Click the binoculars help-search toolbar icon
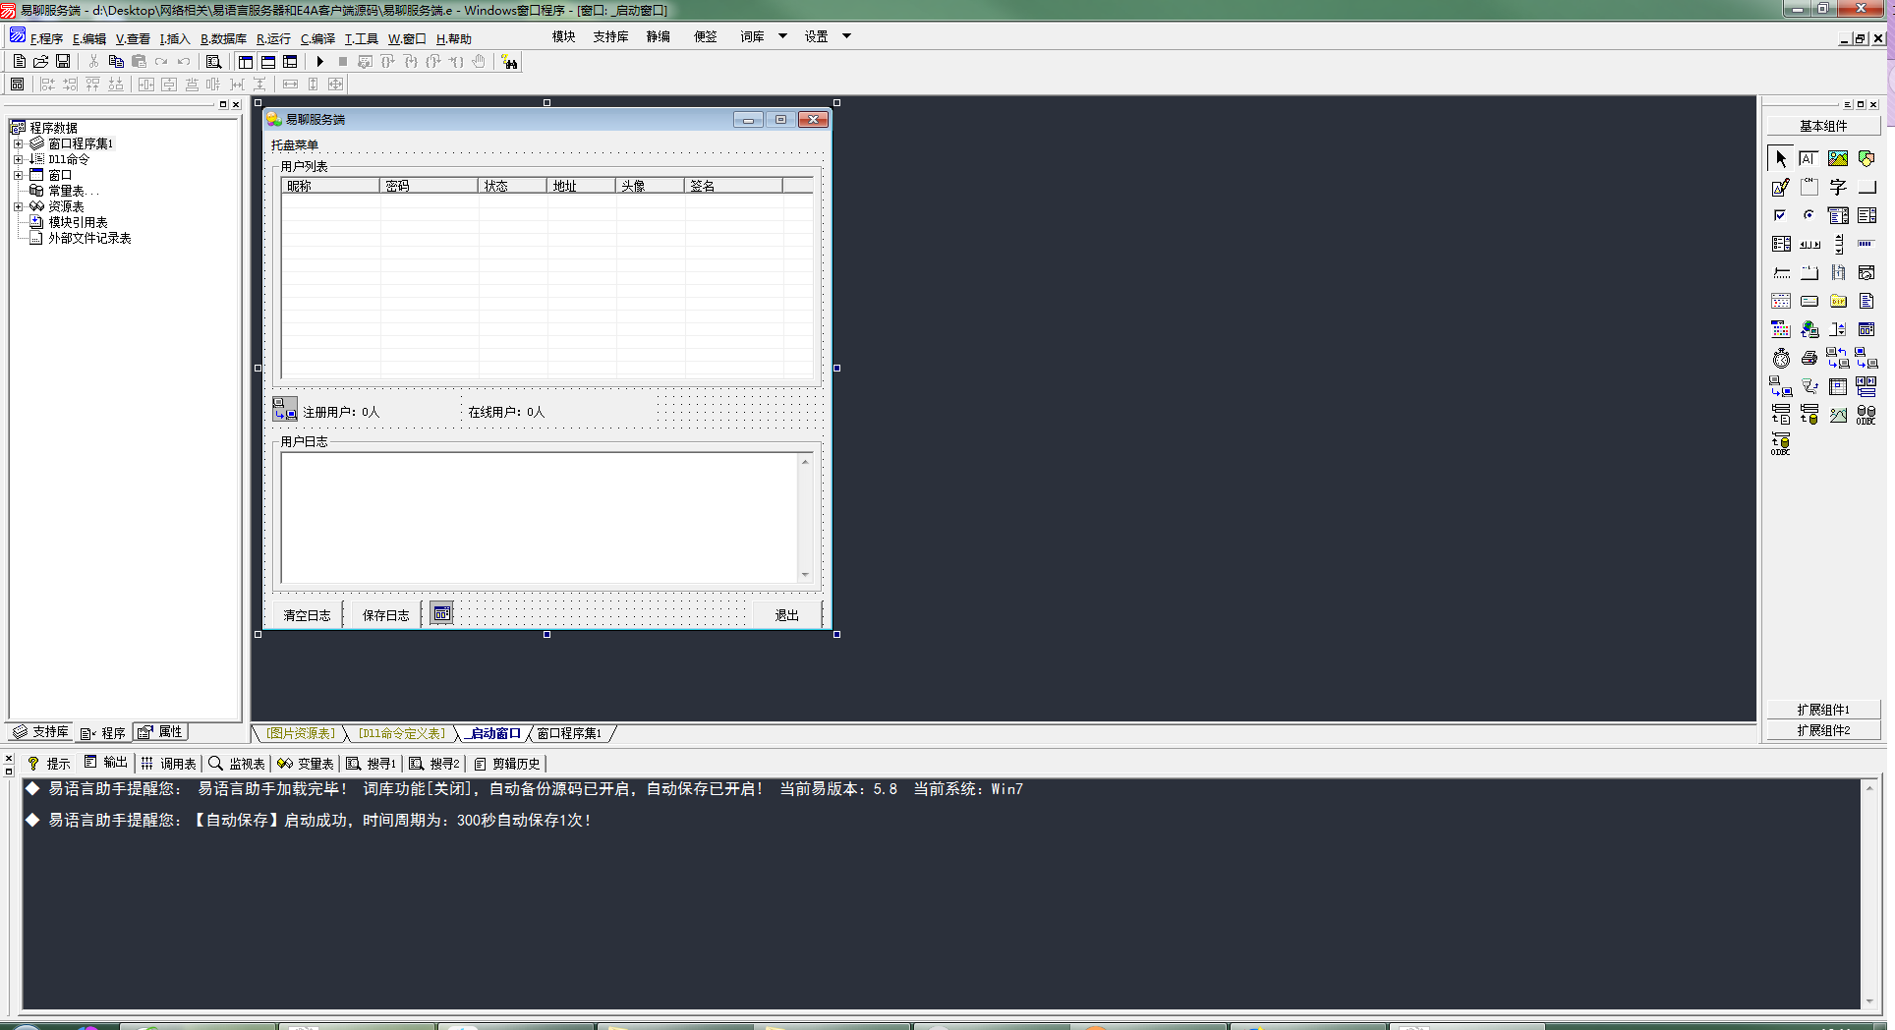1895x1030 pixels. click(x=509, y=62)
